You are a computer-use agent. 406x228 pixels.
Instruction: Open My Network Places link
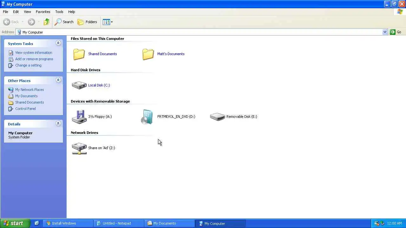[x=29, y=90]
